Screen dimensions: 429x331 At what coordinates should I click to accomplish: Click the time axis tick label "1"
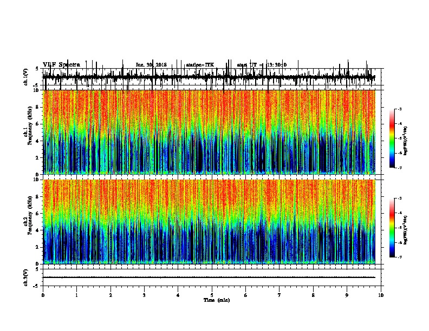(x=77, y=295)
